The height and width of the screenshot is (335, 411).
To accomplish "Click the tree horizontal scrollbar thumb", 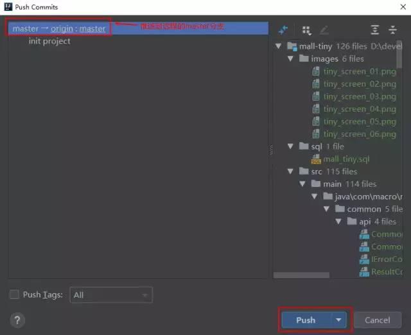I will coord(301,275).
